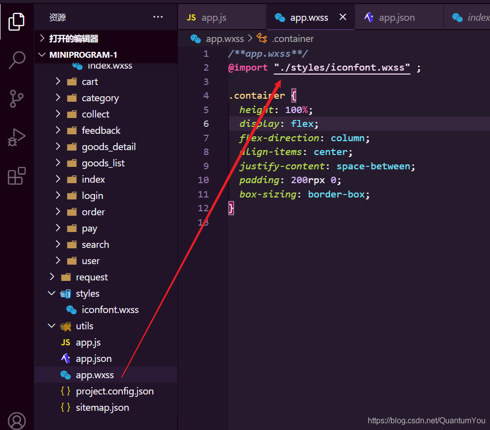The image size is (490, 430).
Task: Select the goods_detail folder icon
Action: click(72, 147)
